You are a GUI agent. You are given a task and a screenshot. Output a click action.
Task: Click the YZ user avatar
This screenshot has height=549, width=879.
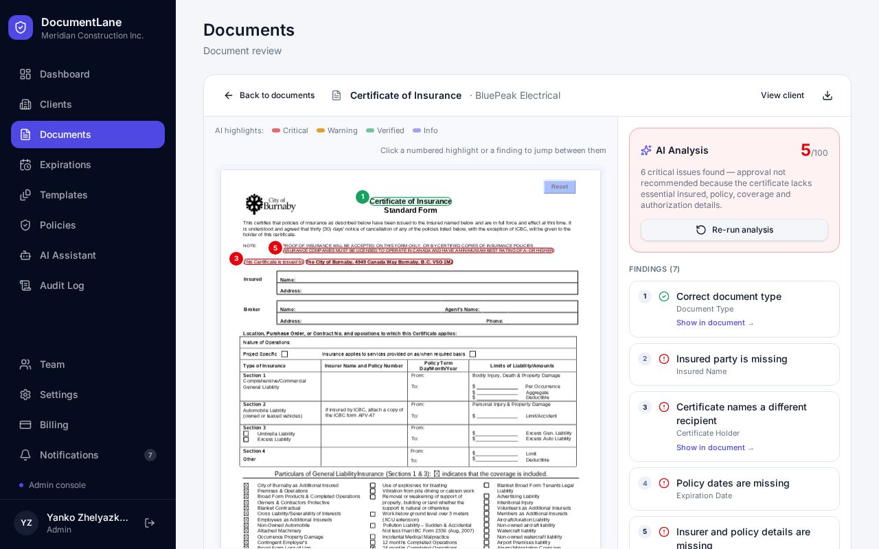coord(26,523)
